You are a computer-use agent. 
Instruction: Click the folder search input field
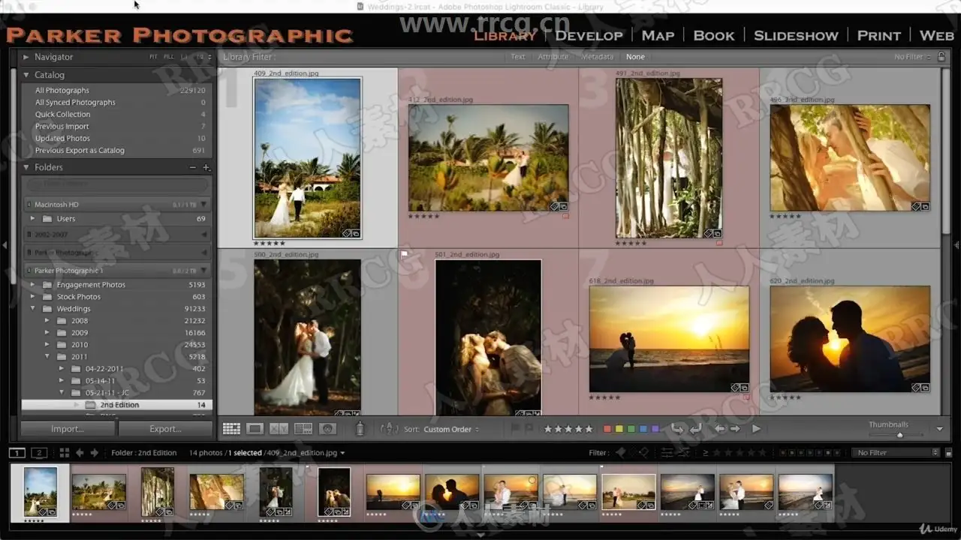[x=117, y=184]
